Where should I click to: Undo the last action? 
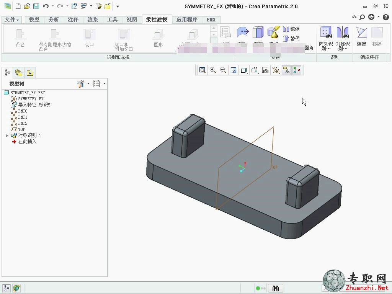pos(46,6)
